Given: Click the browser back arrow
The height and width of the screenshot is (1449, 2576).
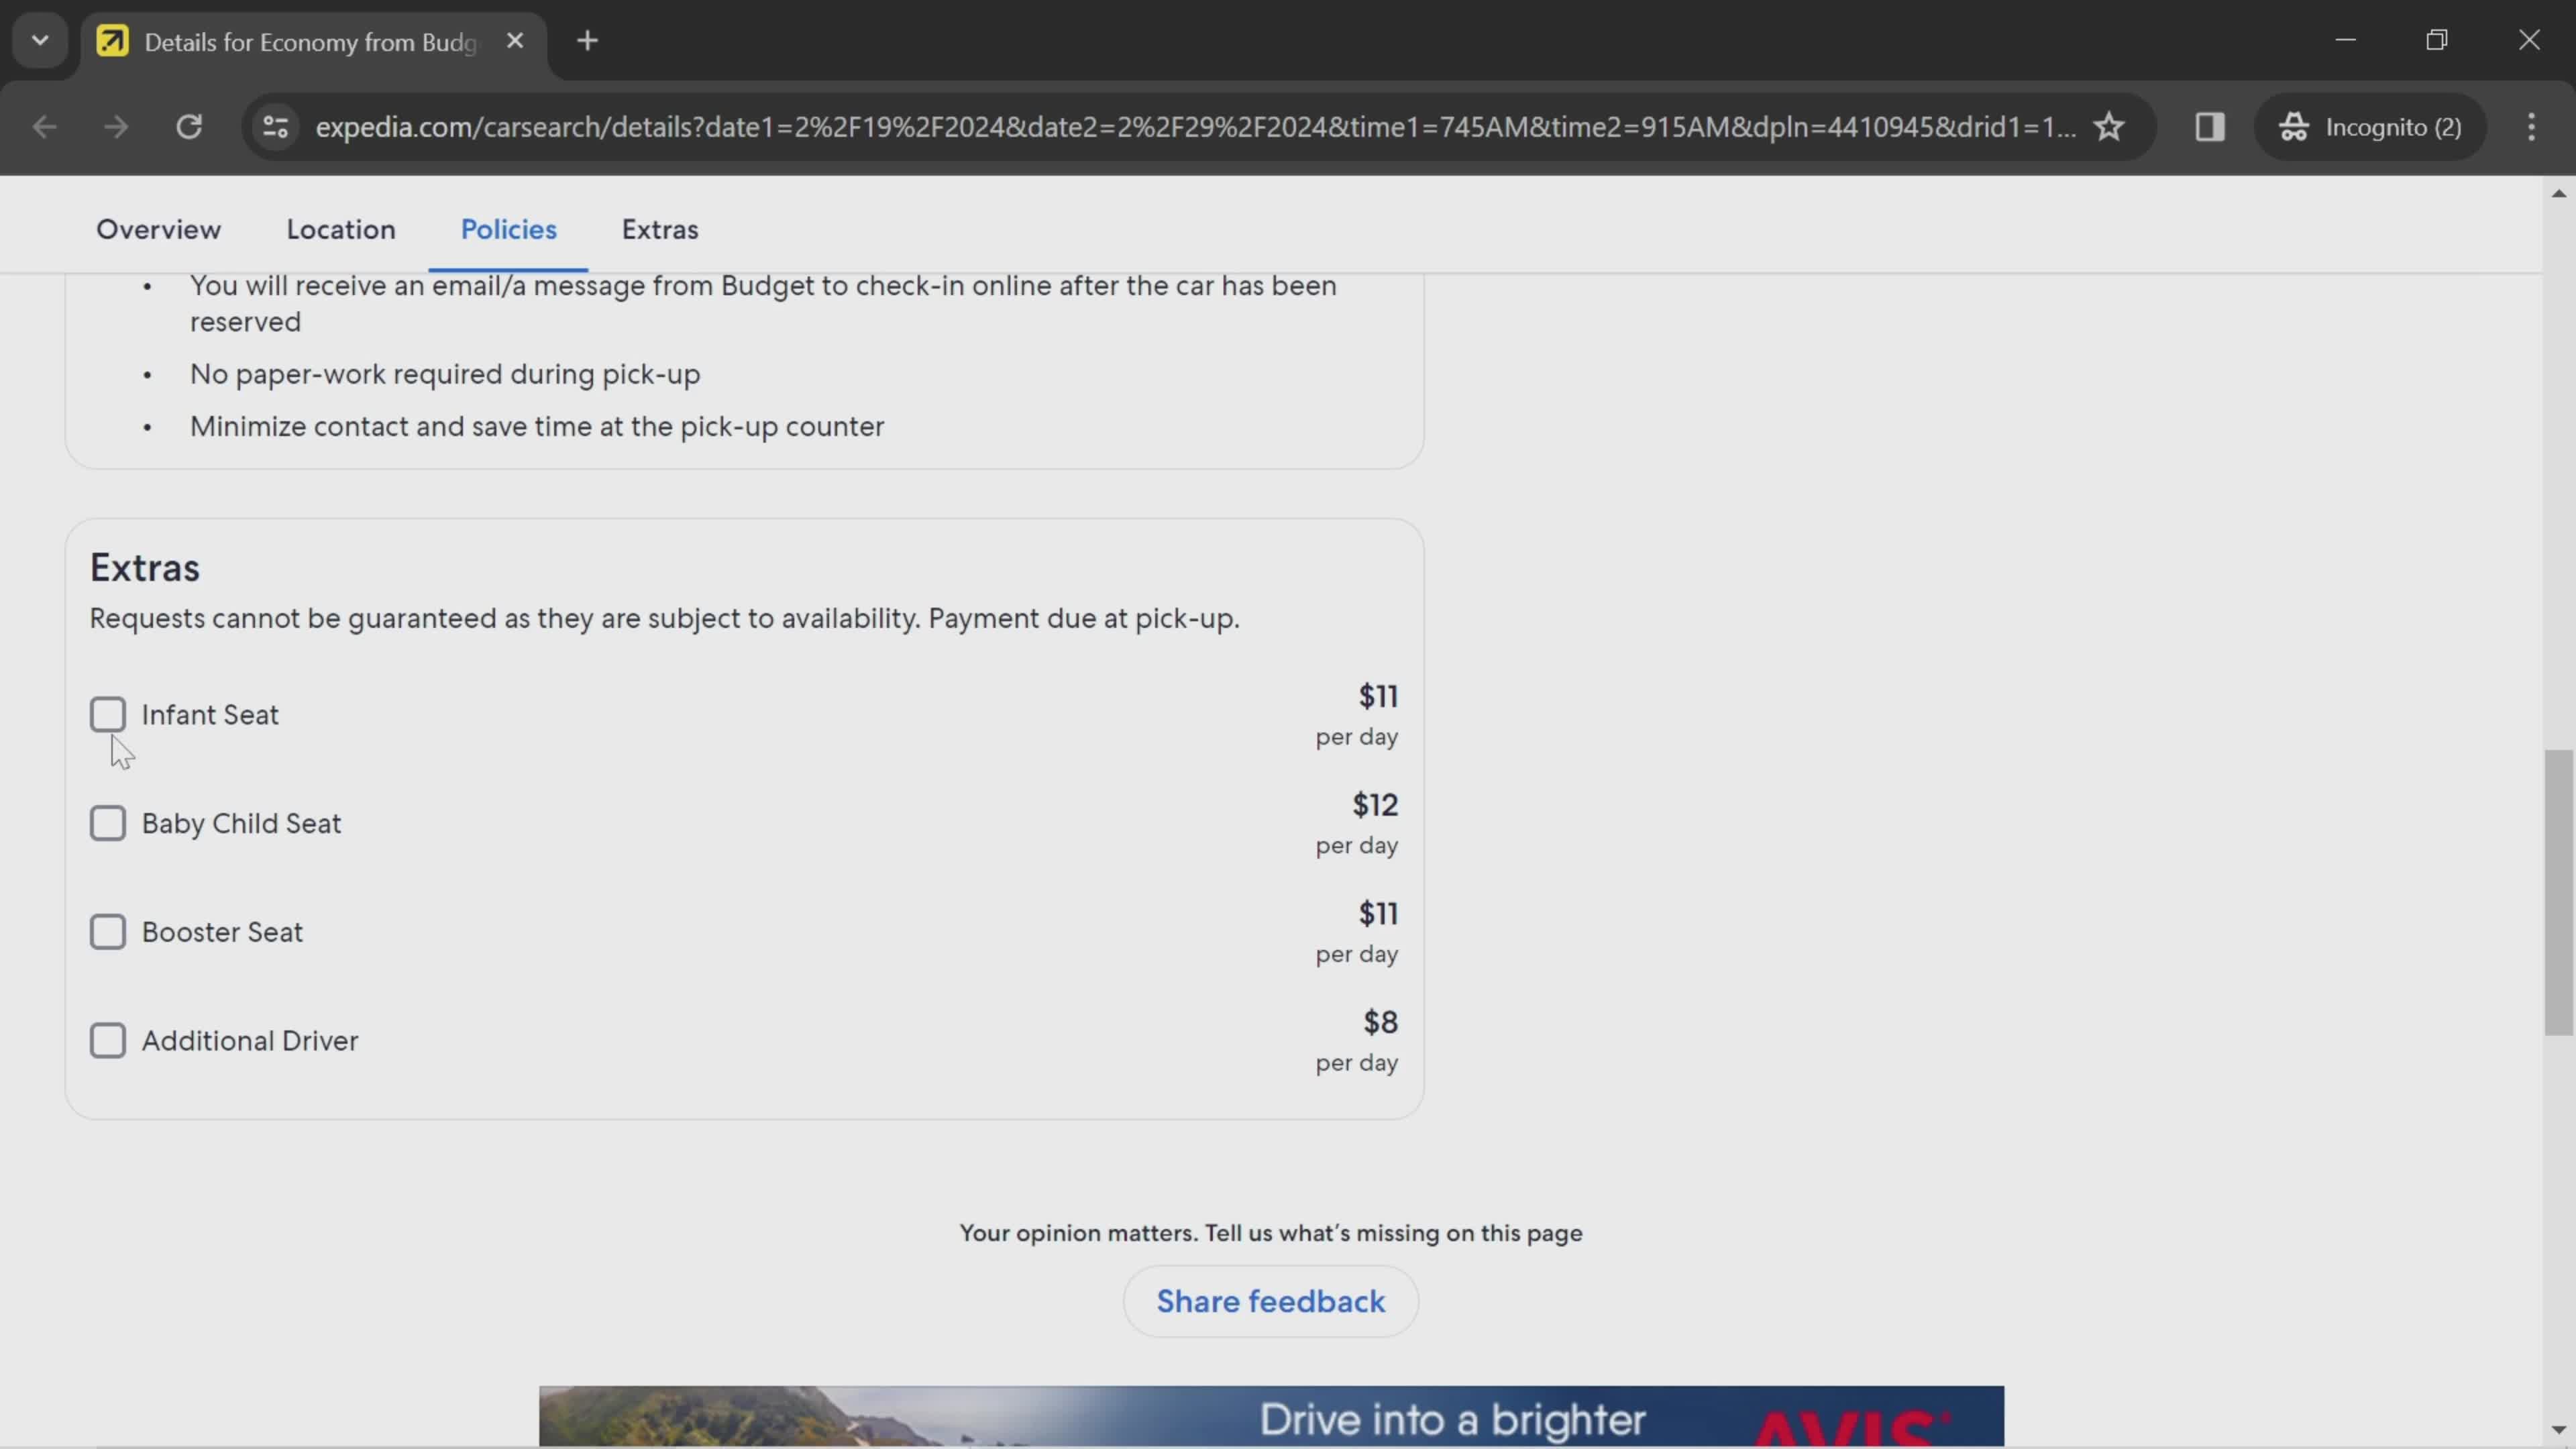Looking at the screenshot, I should 44,125.
